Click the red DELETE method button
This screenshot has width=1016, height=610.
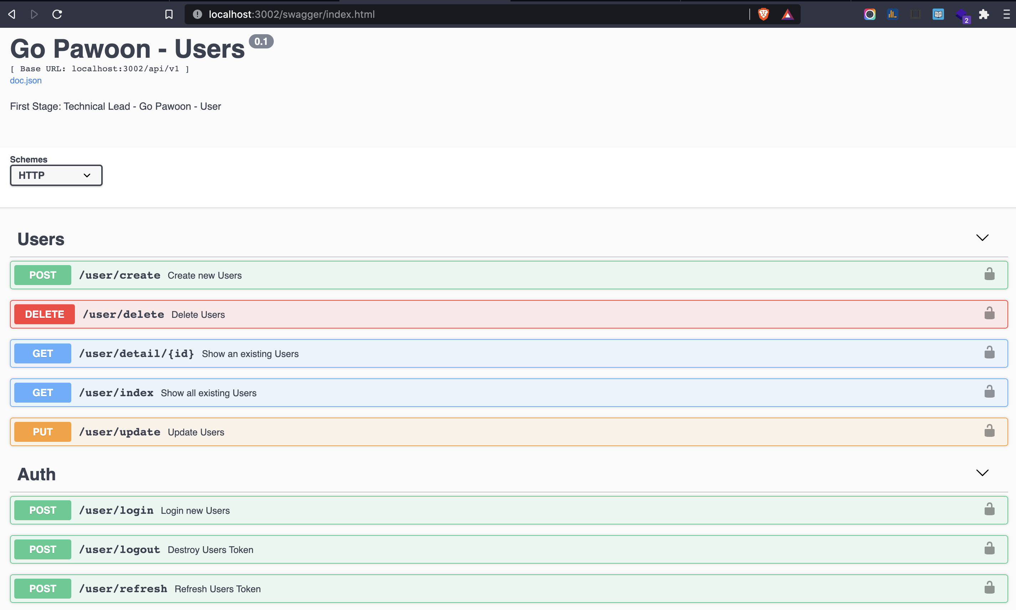click(45, 314)
